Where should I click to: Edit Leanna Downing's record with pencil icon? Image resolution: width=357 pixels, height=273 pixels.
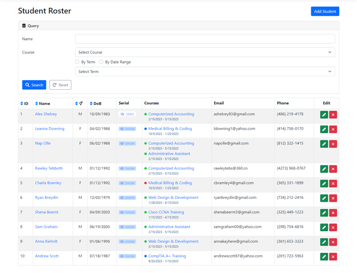[x=324, y=129]
